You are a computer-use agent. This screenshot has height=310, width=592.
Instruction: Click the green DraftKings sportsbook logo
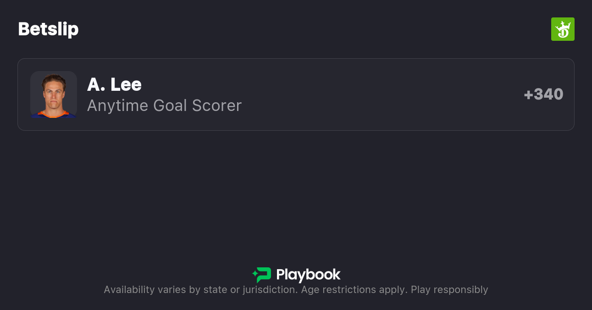563,29
